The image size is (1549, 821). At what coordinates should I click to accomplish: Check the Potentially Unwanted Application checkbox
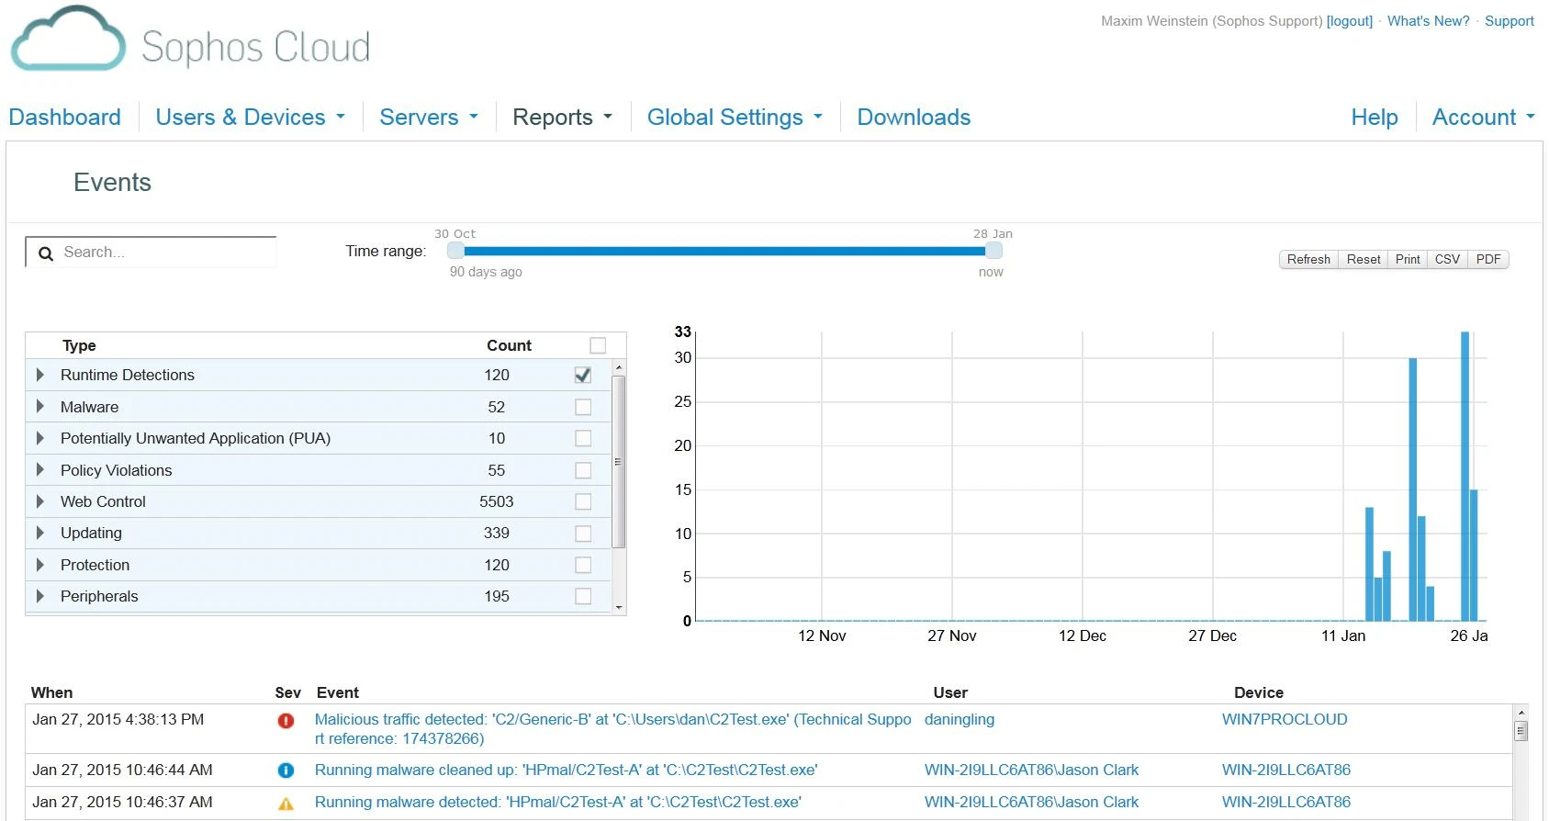point(583,438)
